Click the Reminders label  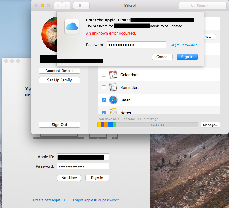coord(130,87)
